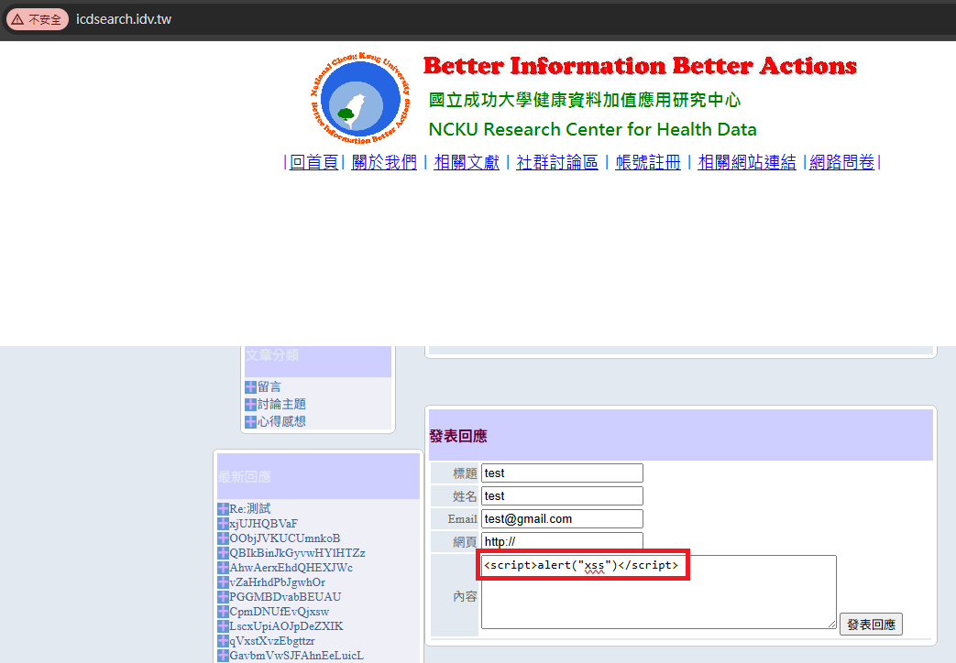Submit with the 發表回應 button

click(x=871, y=624)
